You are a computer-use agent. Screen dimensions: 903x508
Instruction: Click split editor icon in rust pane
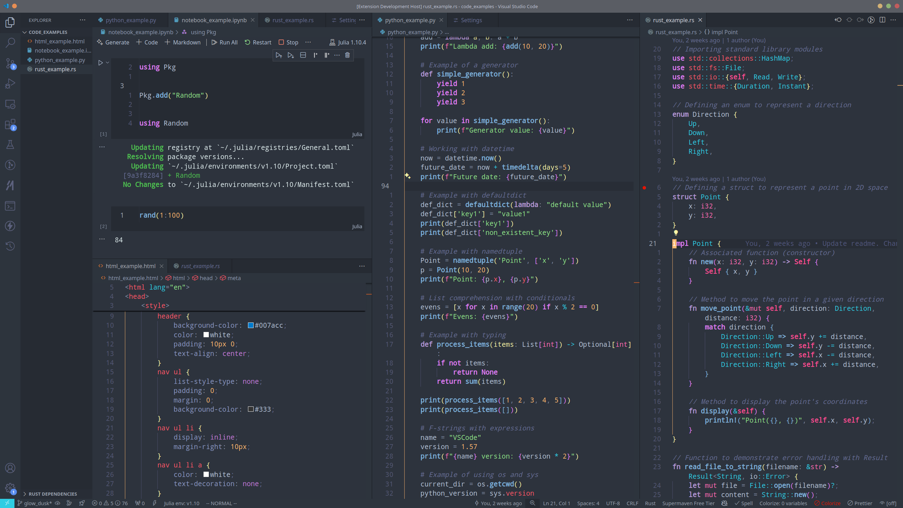[x=882, y=20]
